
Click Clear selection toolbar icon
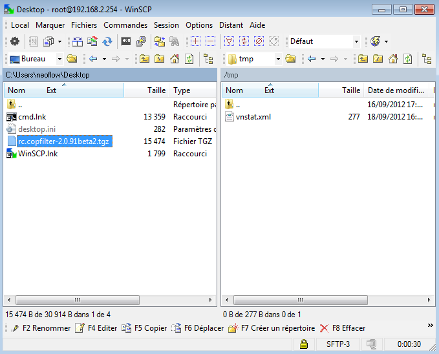pos(259,41)
